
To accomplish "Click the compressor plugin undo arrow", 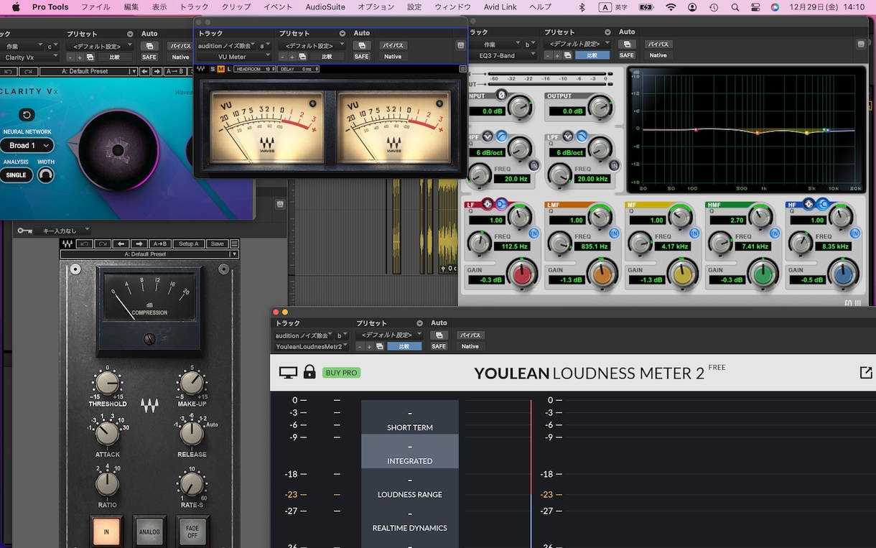I will point(86,244).
